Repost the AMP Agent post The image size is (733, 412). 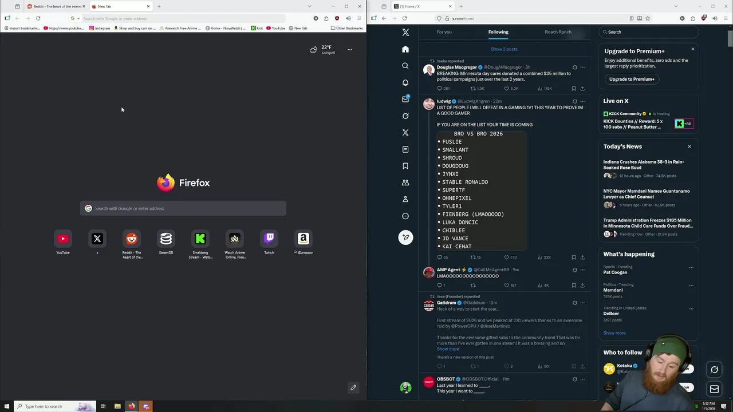tap(473, 285)
